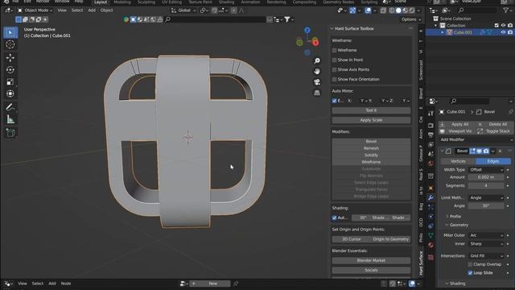This screenshot has width=515, height=290.
Task: Click the outliner filter funnel icon
Action: [506, 10]
